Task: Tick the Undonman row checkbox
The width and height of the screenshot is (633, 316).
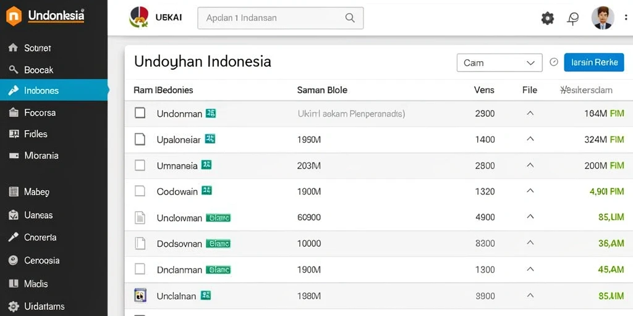Action: pyautogui.click(x=140, y=113)
